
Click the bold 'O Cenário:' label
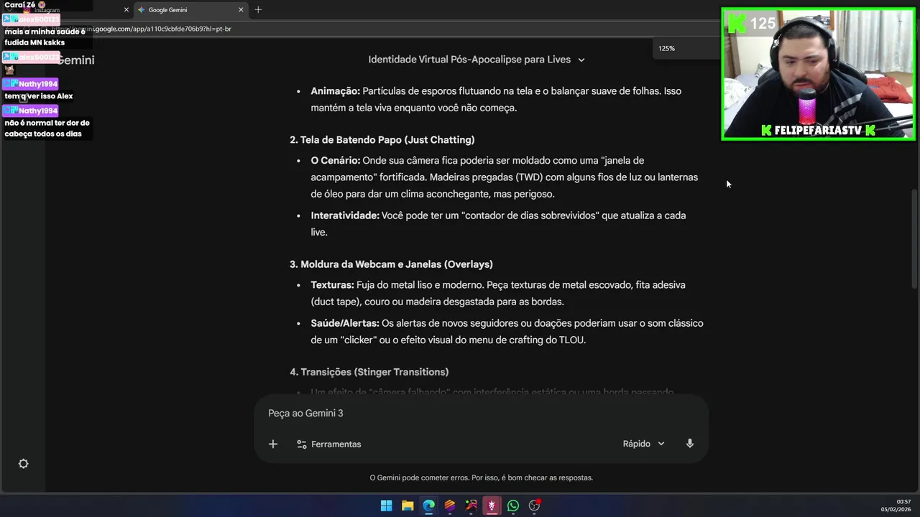click(335, 160)
